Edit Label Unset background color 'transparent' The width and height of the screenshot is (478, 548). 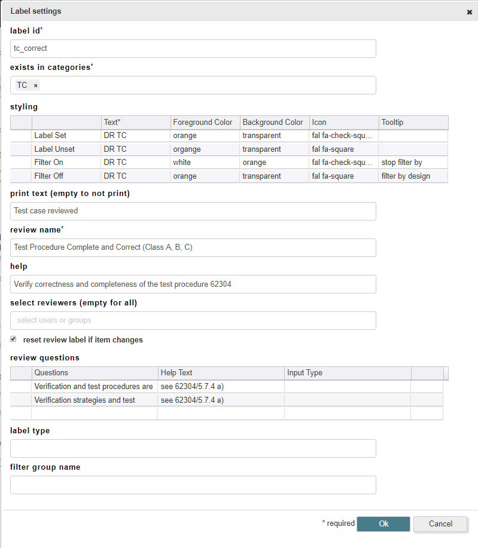coord(275,149)
